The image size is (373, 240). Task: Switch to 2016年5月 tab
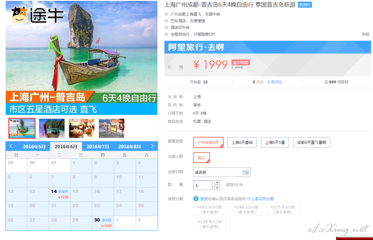(34, 147)
